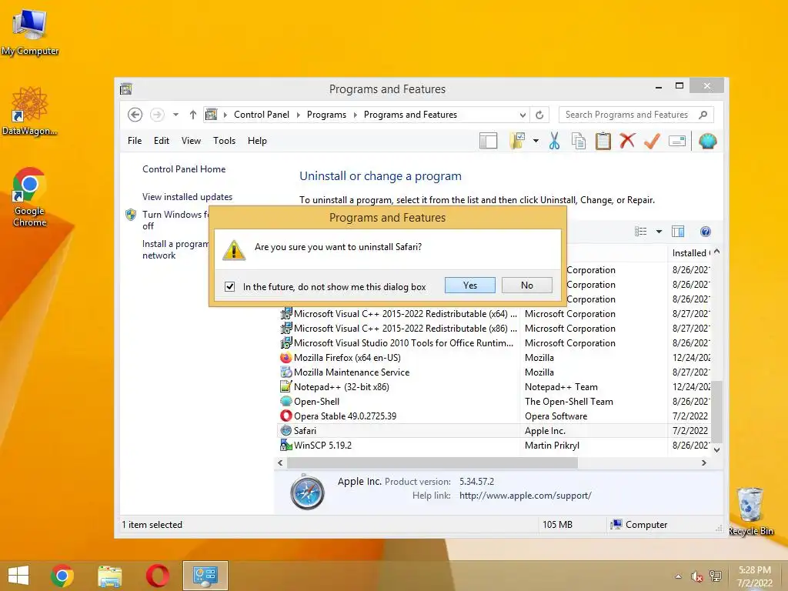Viewport: 788px width, 591px height.
Task: Click the Refresh button in address bar
Action: tap(539, 115)
